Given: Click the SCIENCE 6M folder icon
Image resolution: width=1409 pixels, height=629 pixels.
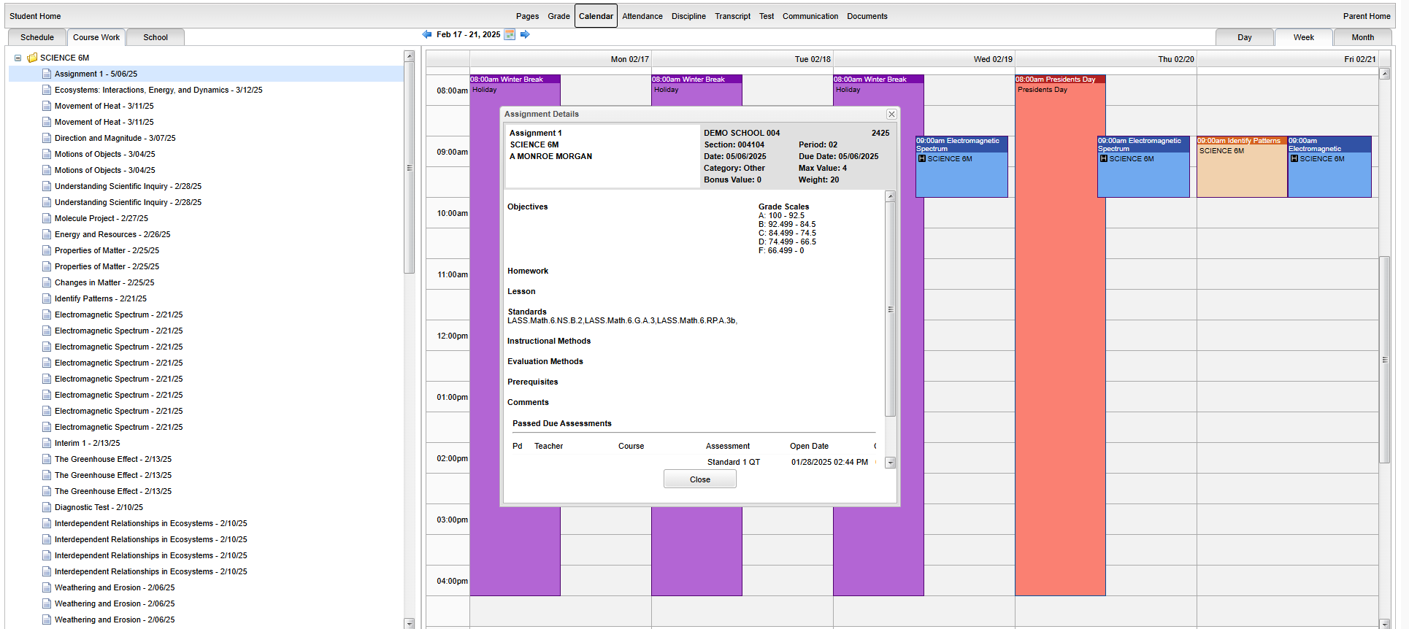Looking at the screenshot, I should tap(32, 58).
